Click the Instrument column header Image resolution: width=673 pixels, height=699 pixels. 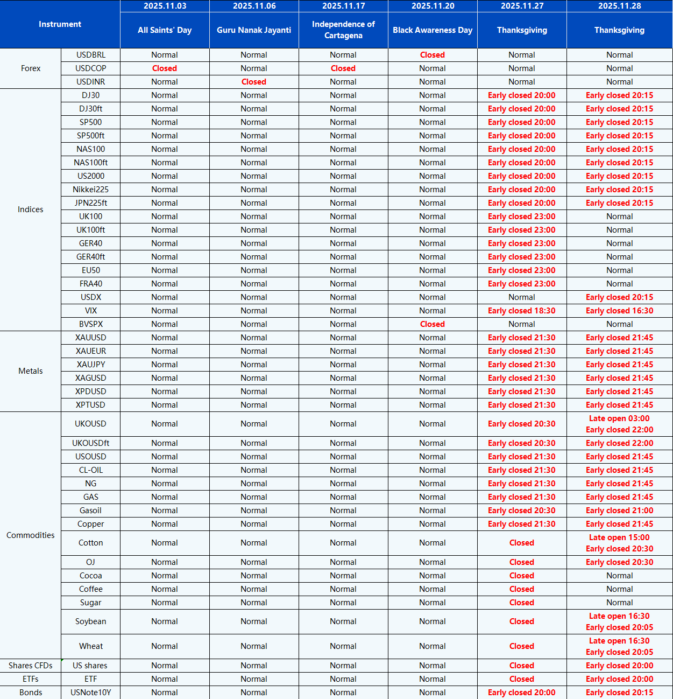coord(60,24)
